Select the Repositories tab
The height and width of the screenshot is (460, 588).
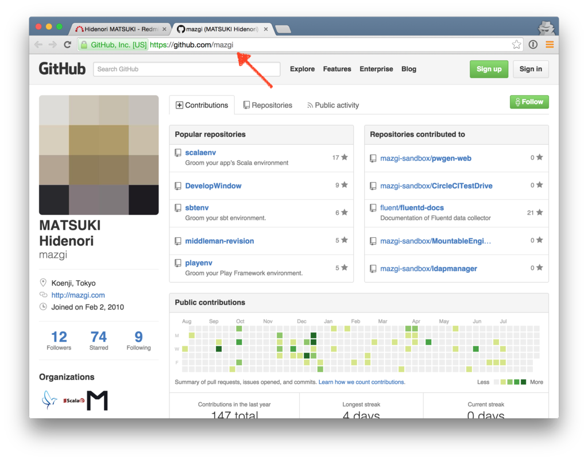[268, 105]
